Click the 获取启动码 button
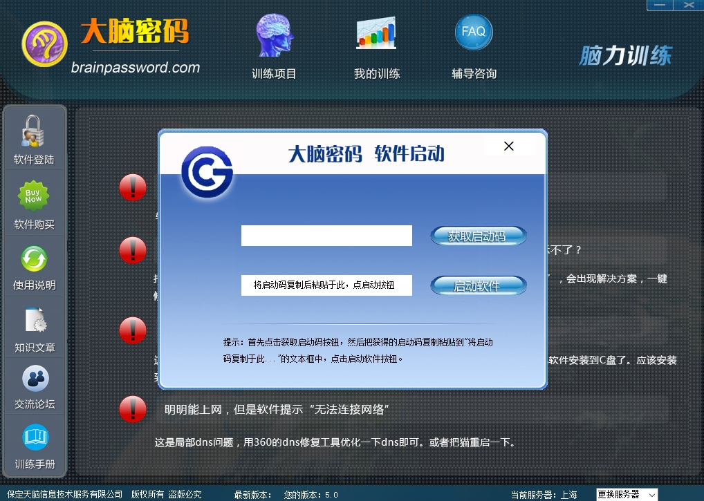This screenshot has height=501, width=704. (x=478, y=236)
